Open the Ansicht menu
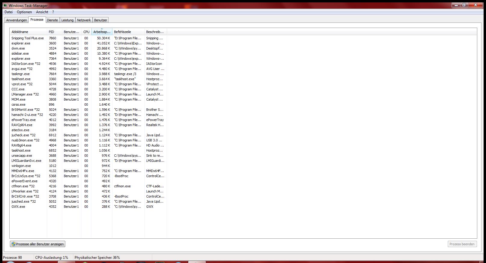Image resolution: width=486 pixels, height=263 pixels. pyautogui.click(x=42, y=12)
